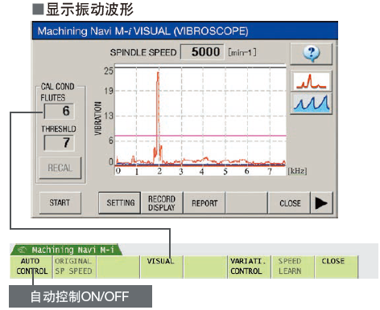Click the SPINDLE SPEED value box

(x=202, y=52)
